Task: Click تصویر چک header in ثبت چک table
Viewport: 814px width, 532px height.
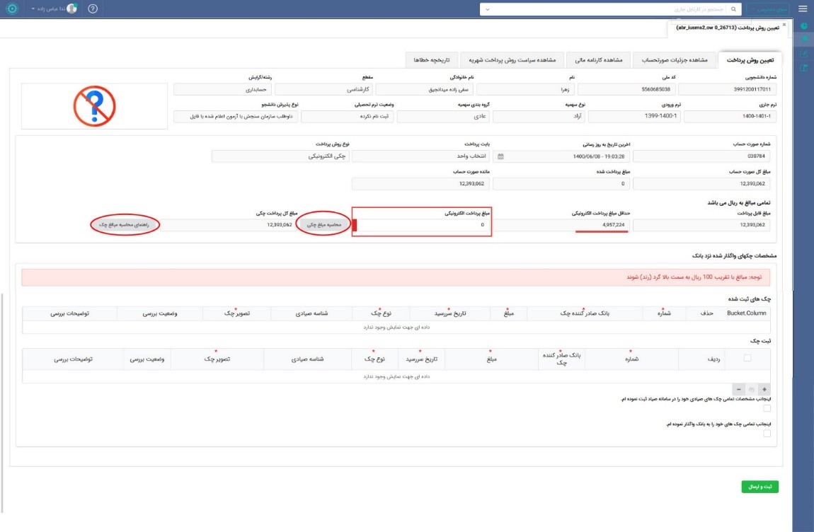Action: (217, 359)
